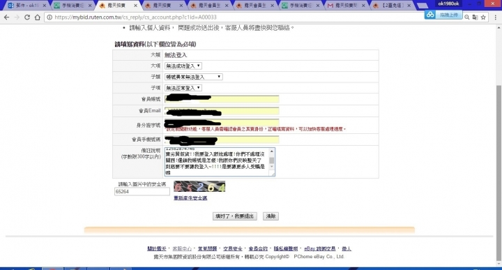Go back to the previous page
502x270 pixels.
(x=7, y=17)
